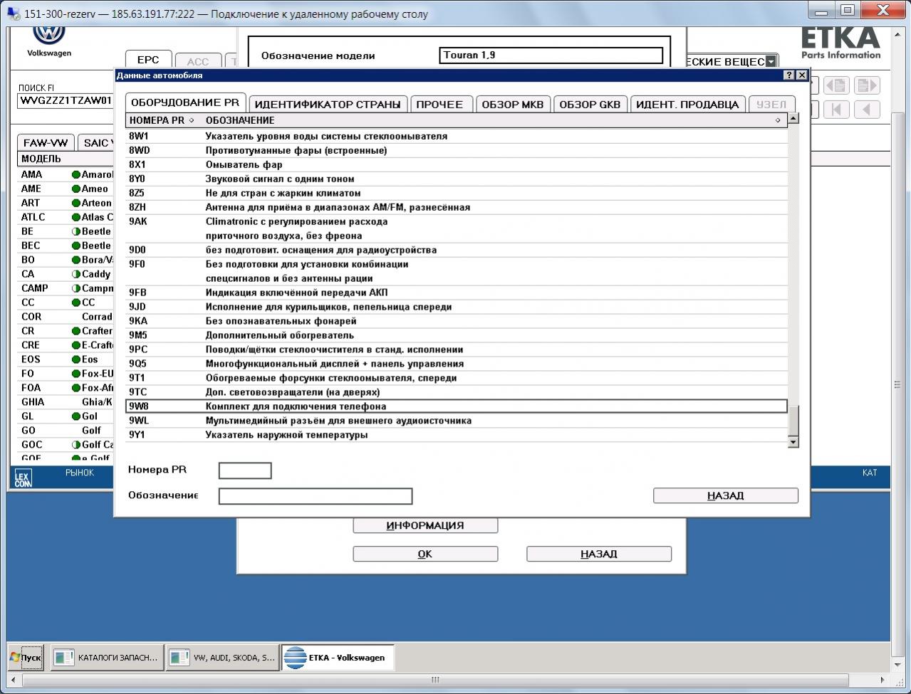
Task: Select row 8WD Противотуманные фары
Action: 457,150
